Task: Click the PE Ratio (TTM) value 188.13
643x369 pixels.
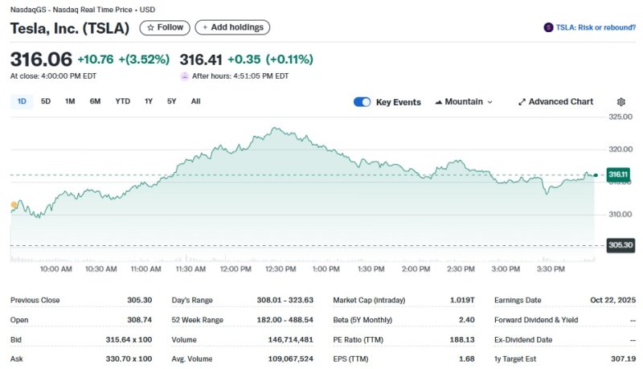Action: click(x=462, y=339)
